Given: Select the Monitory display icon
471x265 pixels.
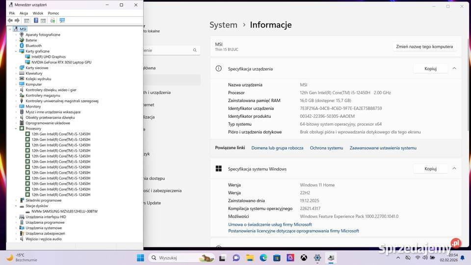Looking at the screenshot, I should (22, 106).
